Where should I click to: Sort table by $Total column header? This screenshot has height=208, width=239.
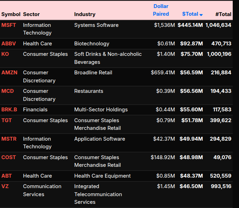click(x=190, y=14)
